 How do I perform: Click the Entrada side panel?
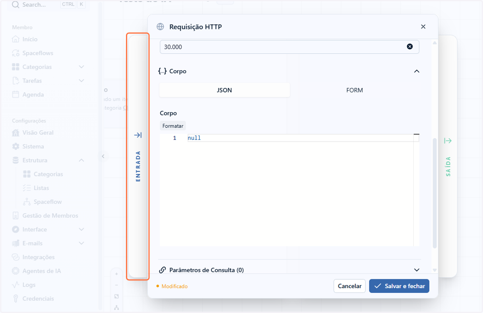pyautogui.click(x=138, y=156)
